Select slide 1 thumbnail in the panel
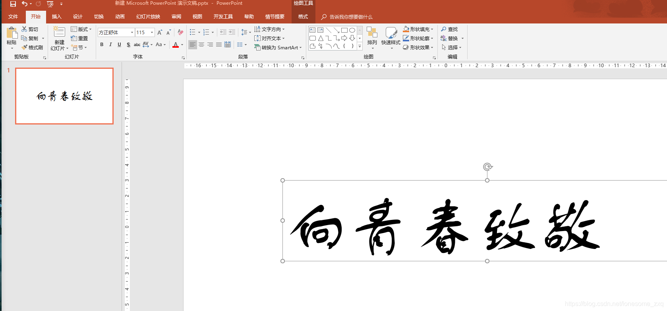 coord(64,96)
